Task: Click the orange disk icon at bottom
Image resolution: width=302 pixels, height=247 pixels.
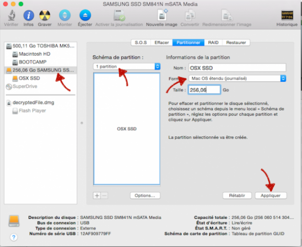Action: point(14,221)
